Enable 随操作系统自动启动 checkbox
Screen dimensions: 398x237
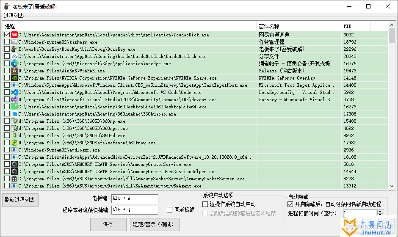(x=205, y=204)
